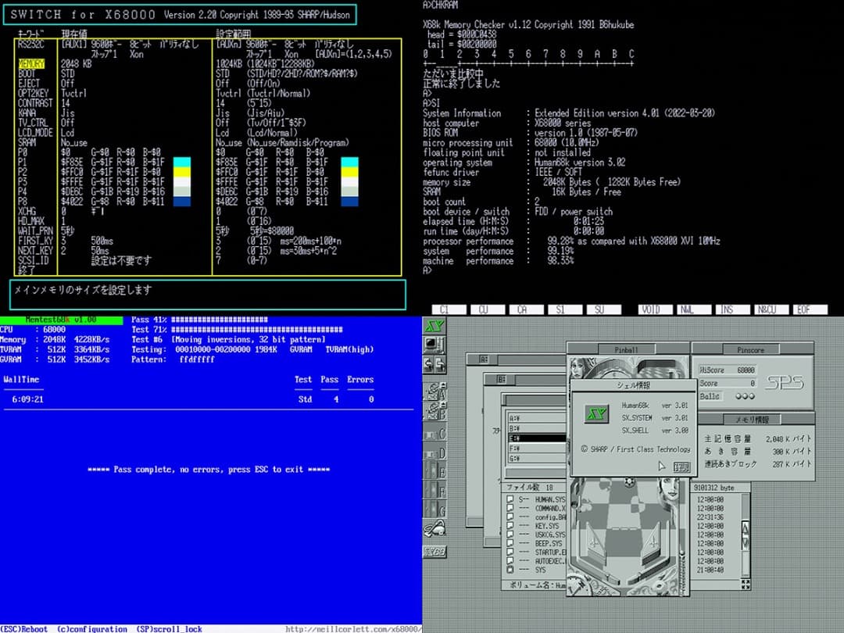
Task: Click the HUMAN.SYS document icon in the file list
Action: click(509, 497)
